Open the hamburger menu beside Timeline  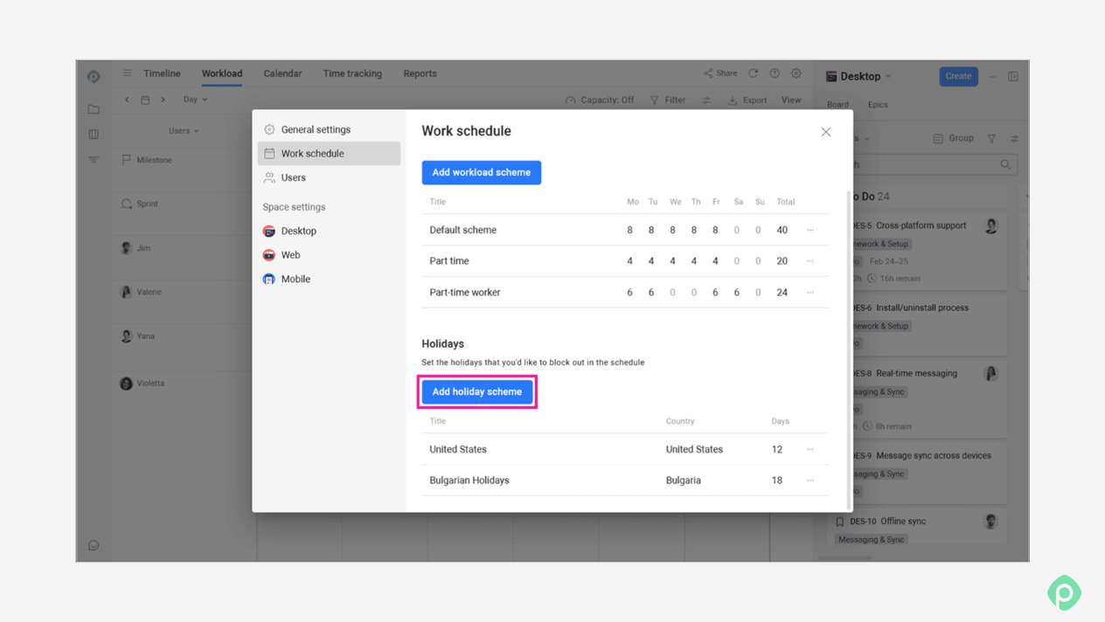pyautogui.click(x=128, y=73)
